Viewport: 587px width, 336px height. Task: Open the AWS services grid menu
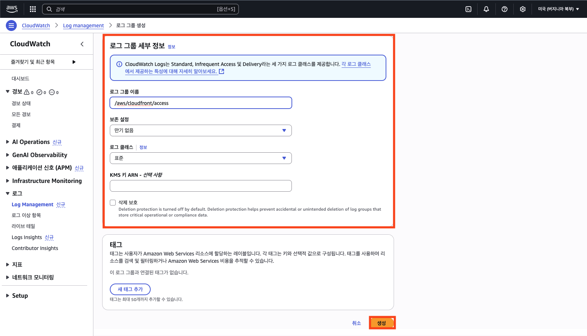(33, 9)
